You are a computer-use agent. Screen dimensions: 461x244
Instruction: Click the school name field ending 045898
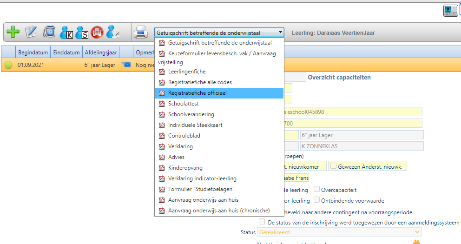[353, 112]
